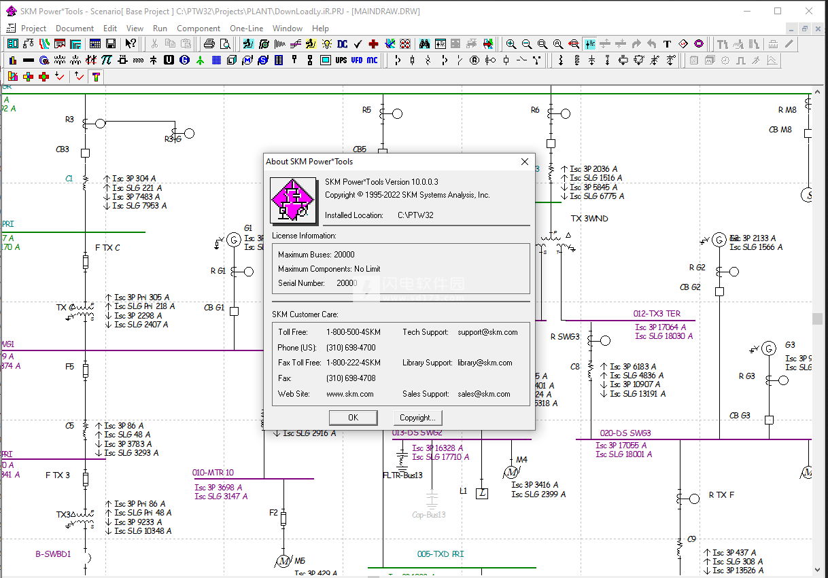The width and height of the screenshot is (828, 578).
Task: Open the Project menu
Action: coord(33,29)
